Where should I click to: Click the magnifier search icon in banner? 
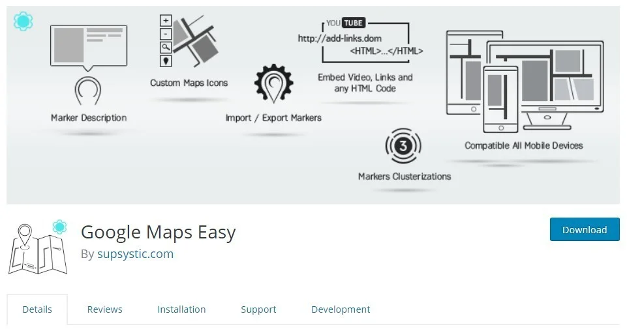166,48
